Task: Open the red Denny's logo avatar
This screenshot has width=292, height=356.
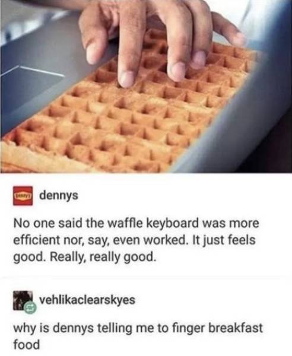Action: (23, 195)
